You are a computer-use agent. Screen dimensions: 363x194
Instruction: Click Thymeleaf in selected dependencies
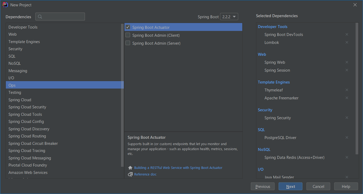pyautogui.click(x=274, y=90)
